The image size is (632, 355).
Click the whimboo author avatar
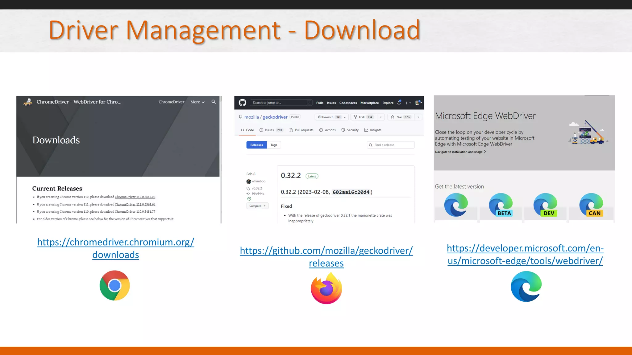(249, 181)
